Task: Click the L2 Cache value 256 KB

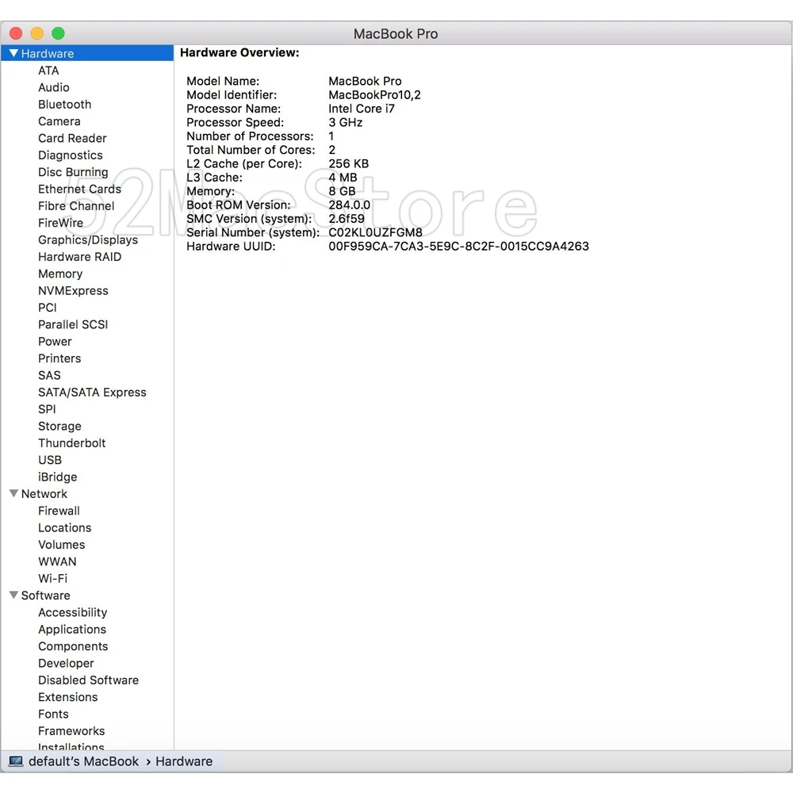Action: point(348,164)
